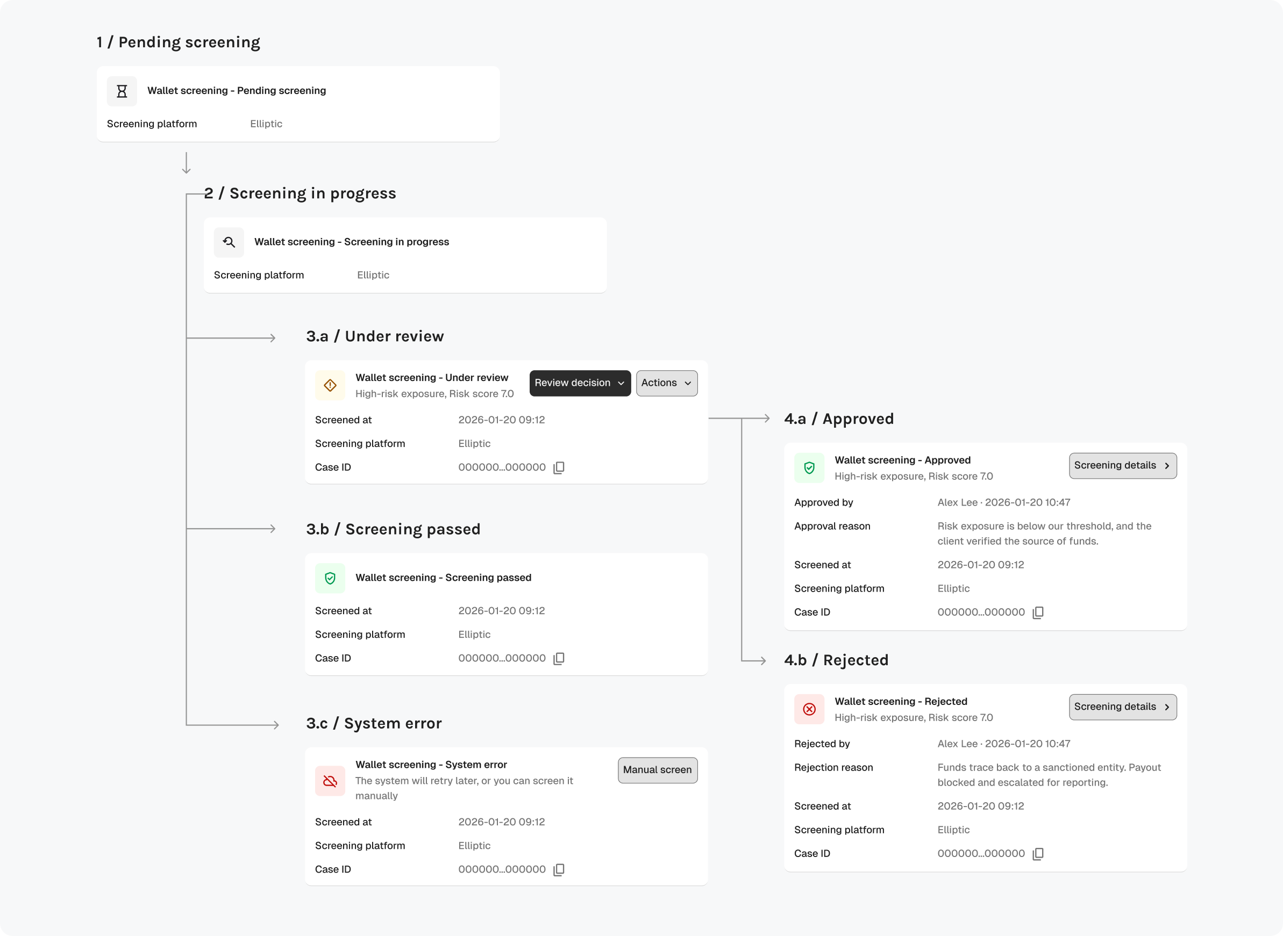Viewport: 1283px width, 936px height.
Task: Click the green shield icon in Screening passed card
Action: pos(330,579)
